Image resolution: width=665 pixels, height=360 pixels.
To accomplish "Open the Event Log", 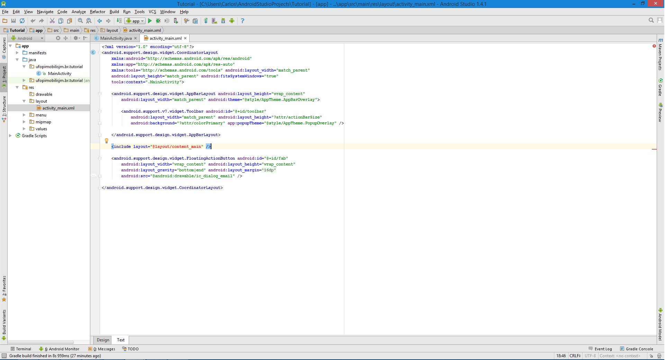I will [x=600, y=349].
